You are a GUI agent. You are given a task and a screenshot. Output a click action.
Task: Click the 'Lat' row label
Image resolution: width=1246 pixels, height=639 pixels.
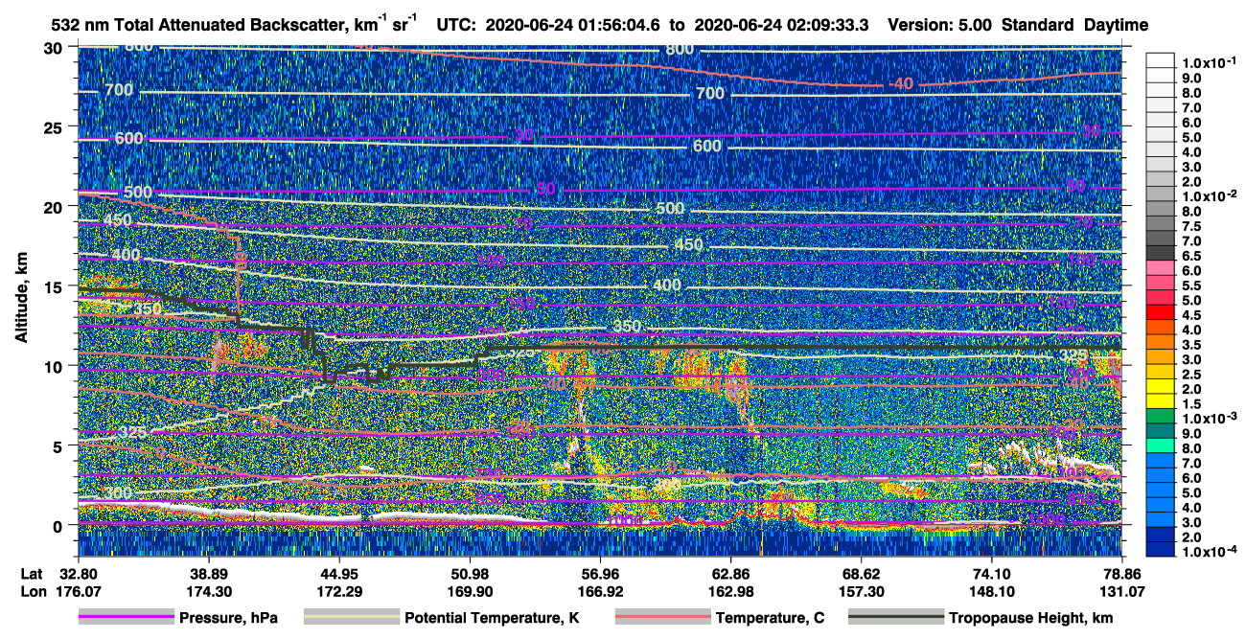tap(30, 574)
